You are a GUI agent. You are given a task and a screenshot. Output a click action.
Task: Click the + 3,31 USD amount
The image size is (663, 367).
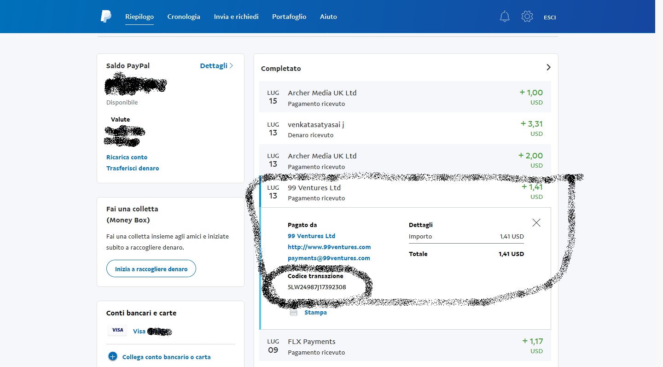click(x=532, y=128)
